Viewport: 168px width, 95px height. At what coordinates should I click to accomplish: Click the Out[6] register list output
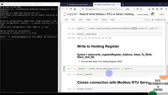[x=94, y=38]
